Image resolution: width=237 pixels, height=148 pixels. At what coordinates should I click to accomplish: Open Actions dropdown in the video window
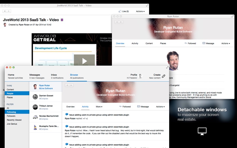(140, 11)
